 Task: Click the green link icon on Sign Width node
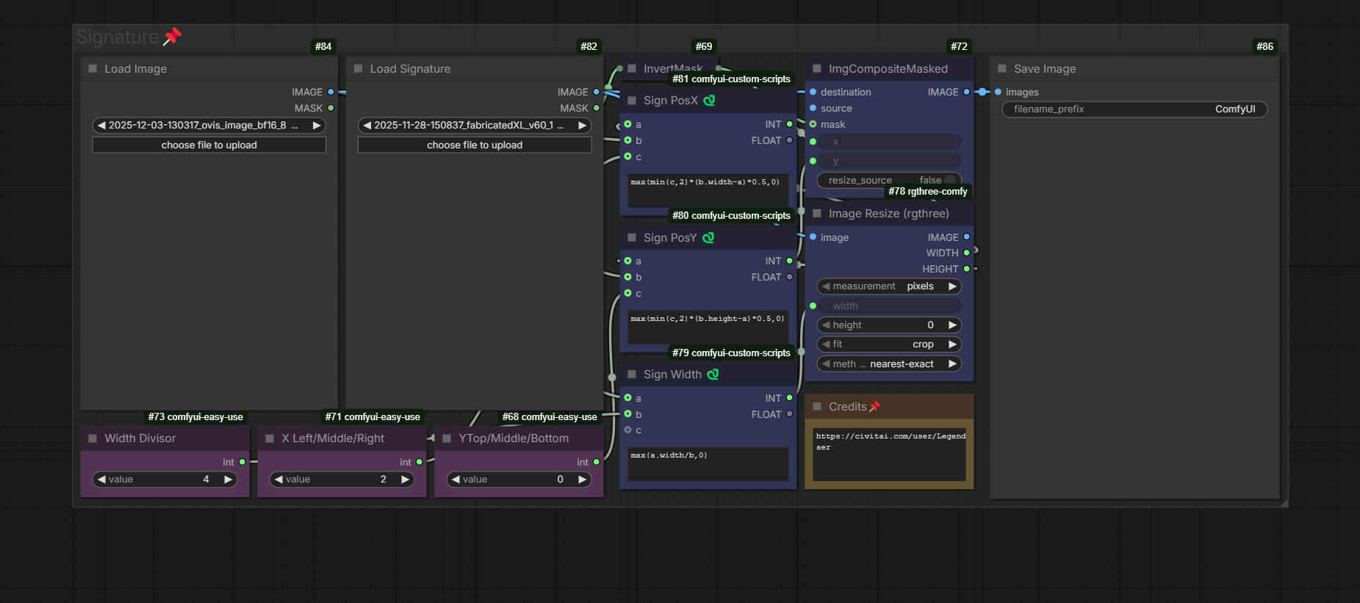tap(713, 375)
